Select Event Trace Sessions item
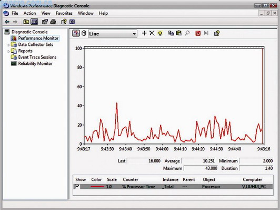 pyautogui.click(x=37, y=58)
